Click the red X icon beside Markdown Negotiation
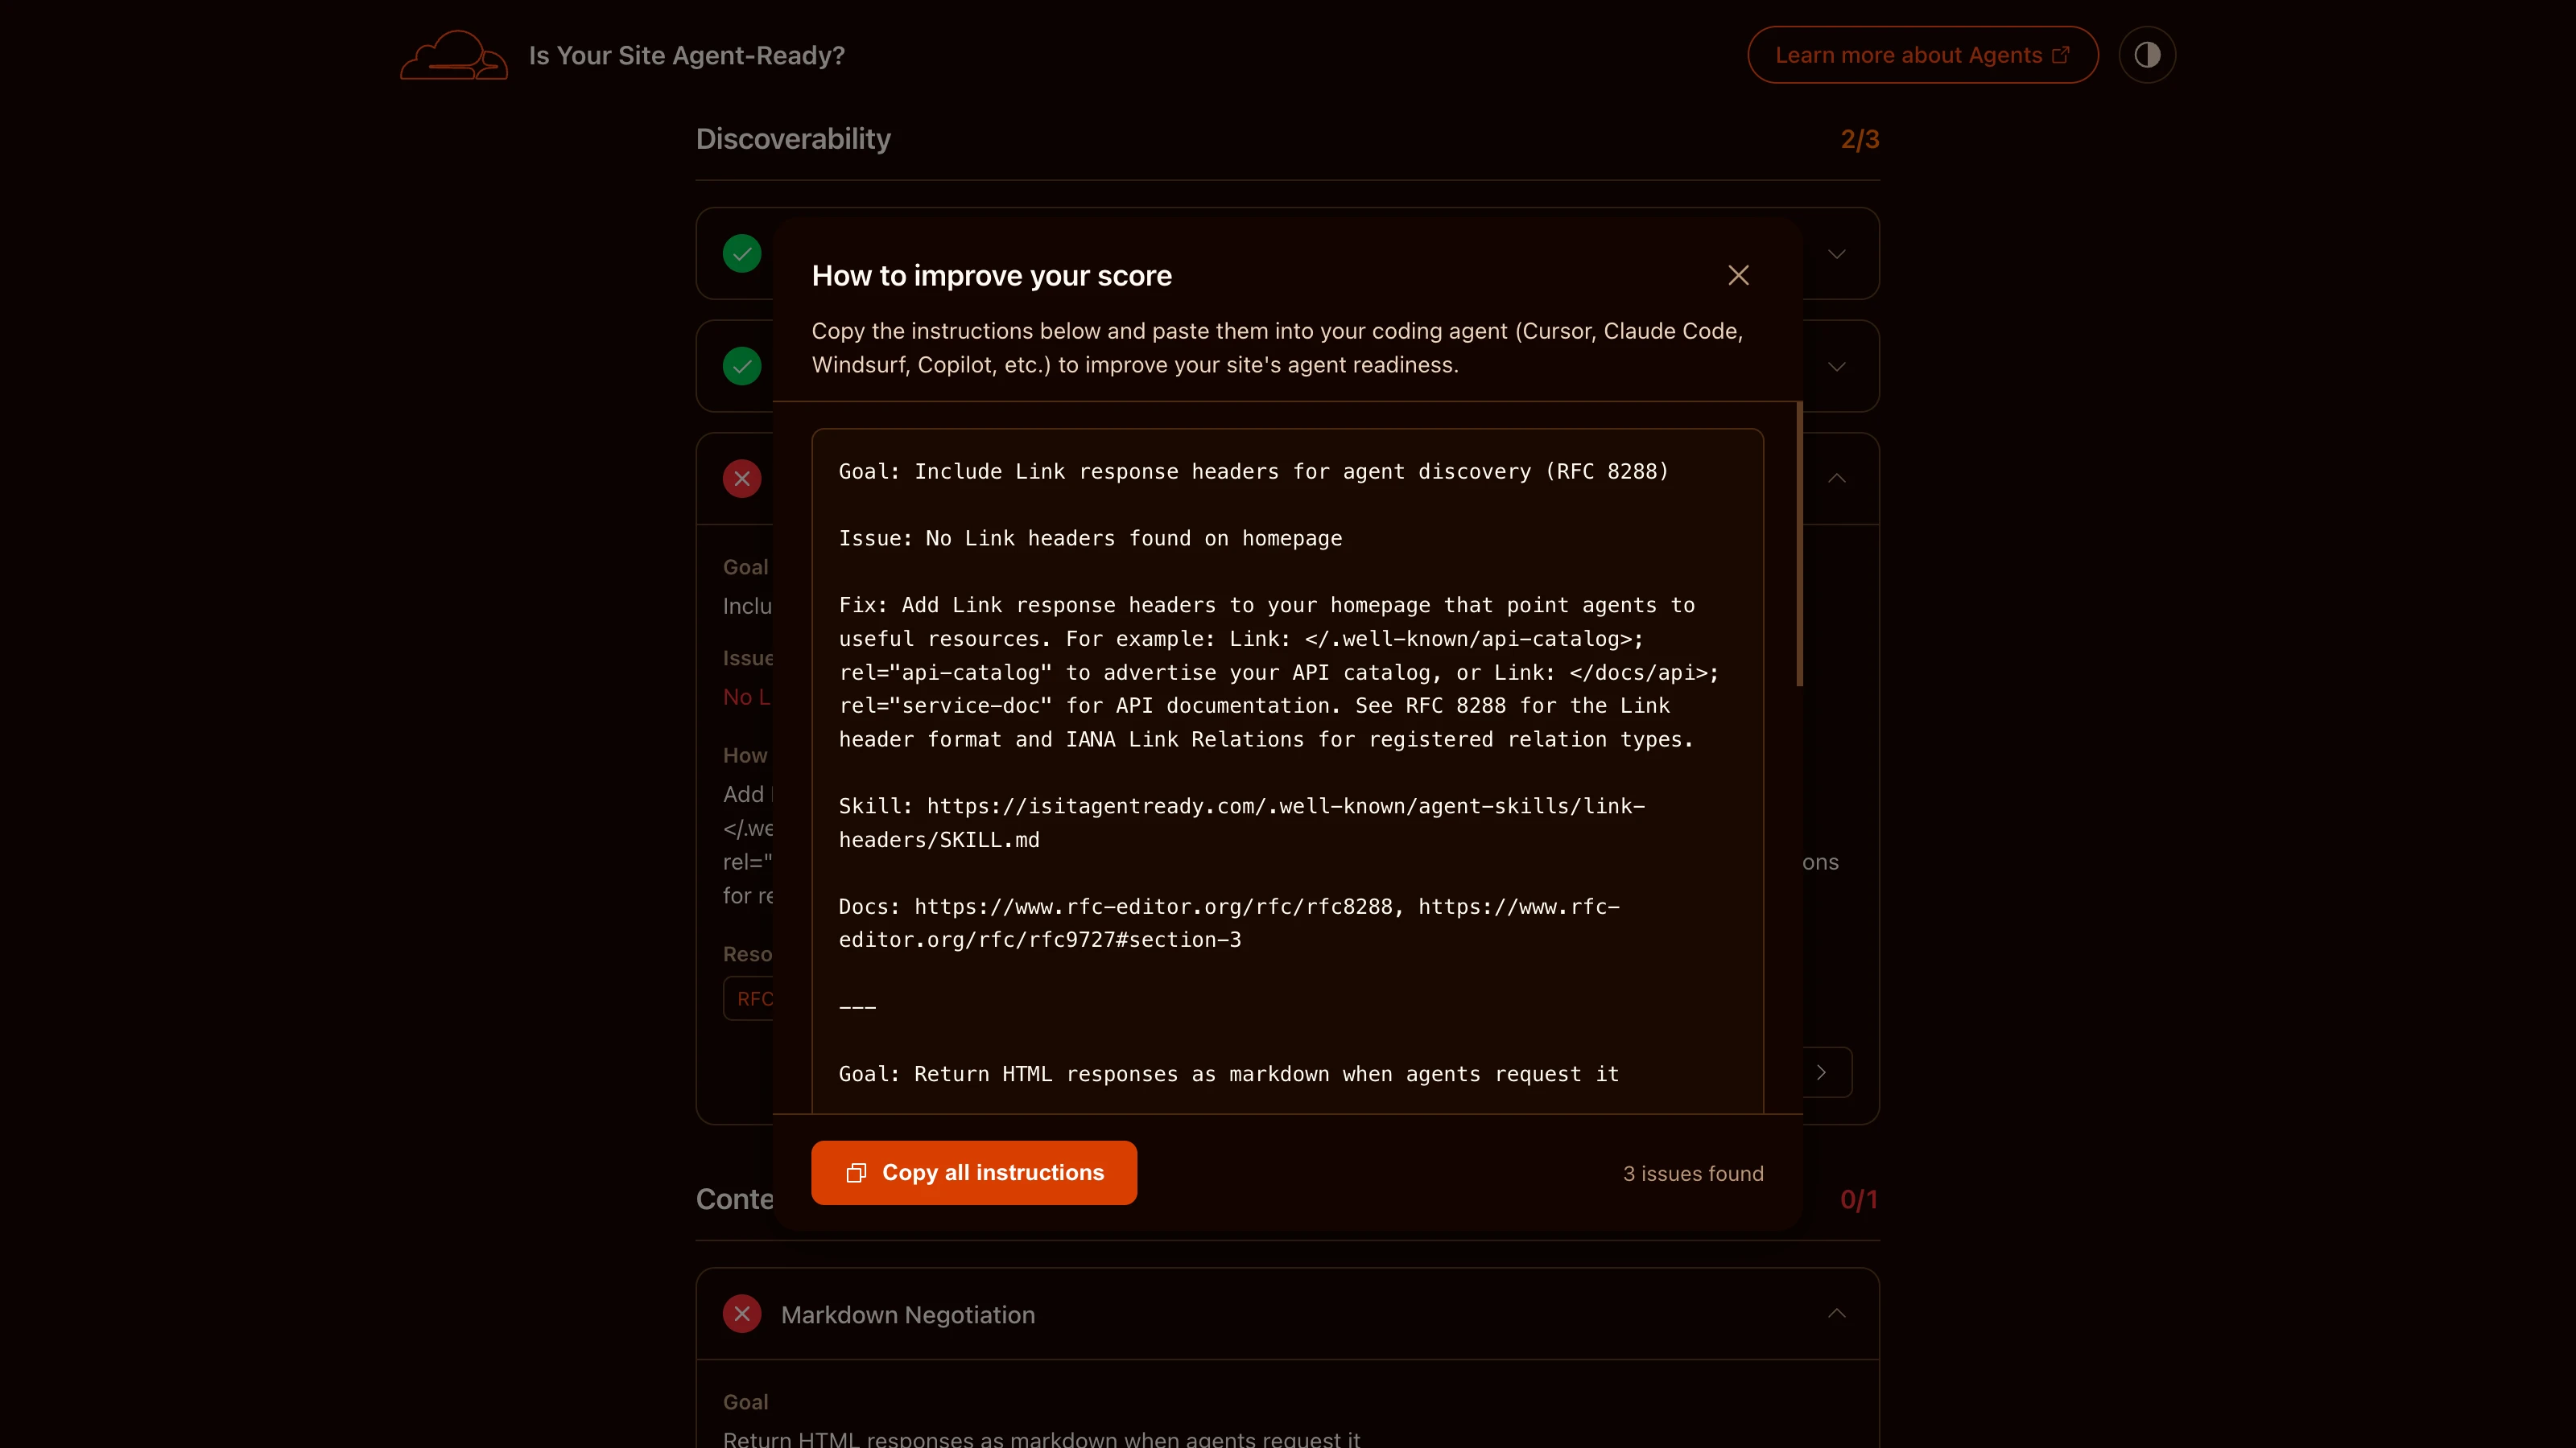Screen dimensions: 2576x1448 pyautogui.click(x=742, y=1314)
